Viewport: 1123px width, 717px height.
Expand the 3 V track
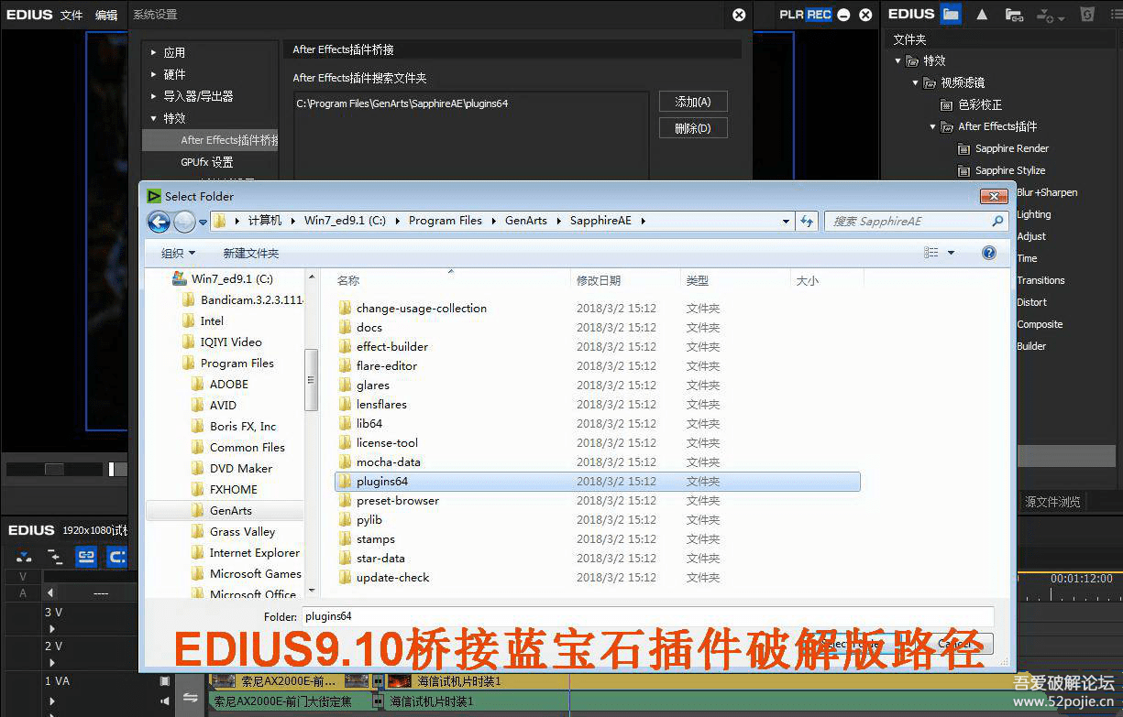(52, 629)
